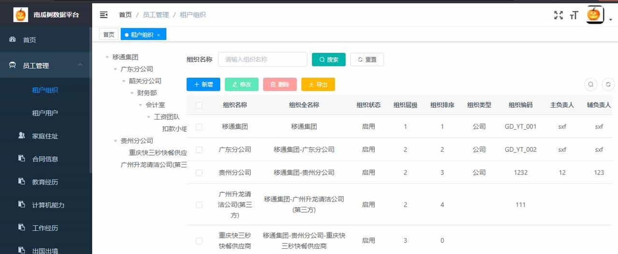This screenshot has height=254, width=618.
Task: Click the pumpkin logo in sidebar header
Action: point(21,15)
